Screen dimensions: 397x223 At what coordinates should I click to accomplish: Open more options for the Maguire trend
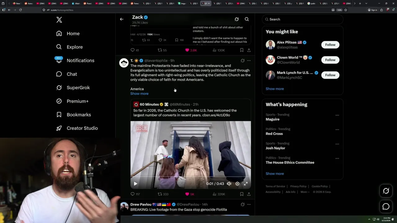[337, 115]
